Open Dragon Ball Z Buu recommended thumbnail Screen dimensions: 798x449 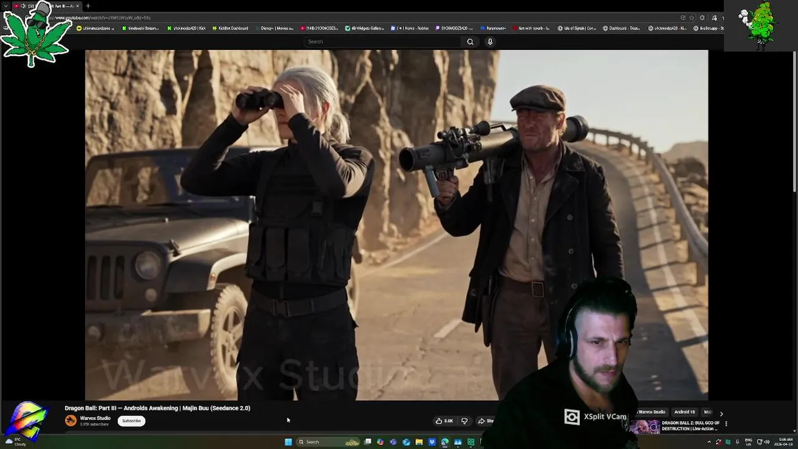pos(645,427)
